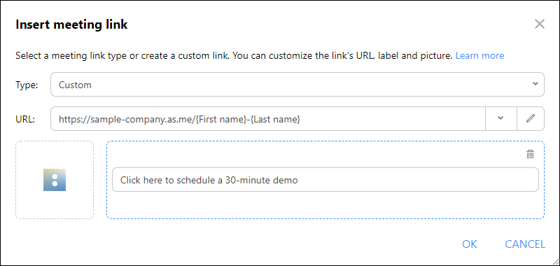Expand the URL suggestions chevron
Viewport: 560px width, 266px height.
coord(500,118)
